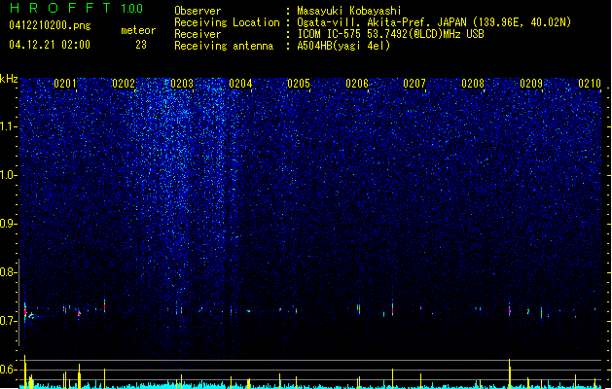The image size is (612, 389).
Task: Click the meteor label
Action: [138, 30]
